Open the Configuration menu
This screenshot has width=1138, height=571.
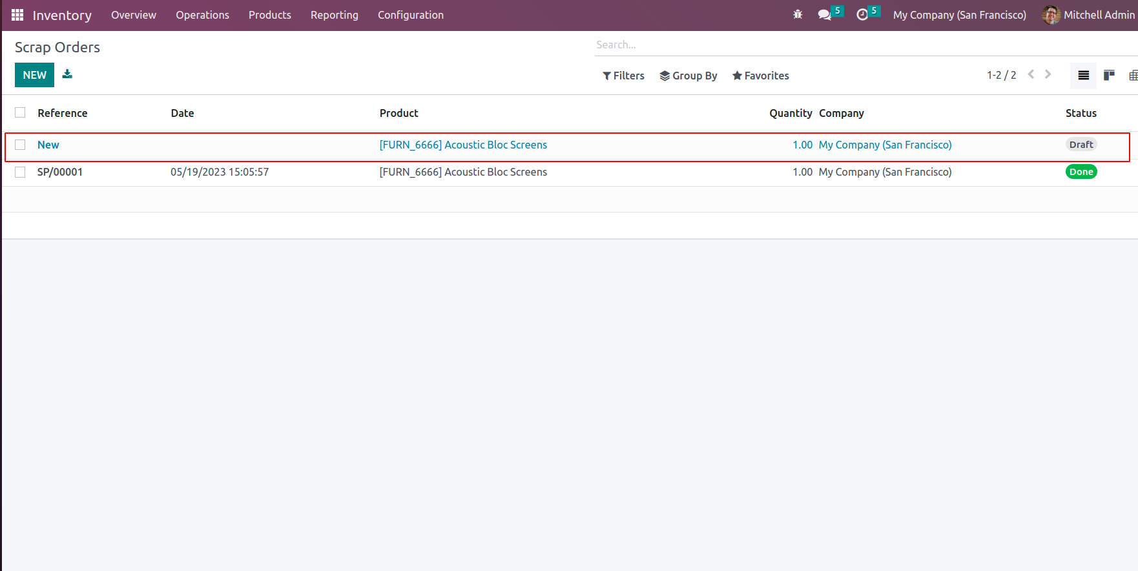(410, 15)
